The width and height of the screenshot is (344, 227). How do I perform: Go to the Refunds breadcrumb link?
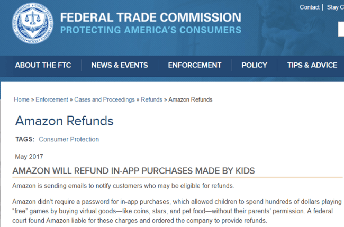click(151, 99)
